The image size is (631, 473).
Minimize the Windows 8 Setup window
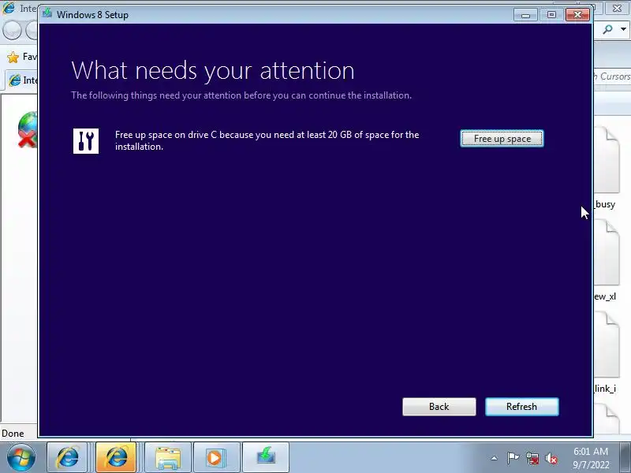(525, 15)
